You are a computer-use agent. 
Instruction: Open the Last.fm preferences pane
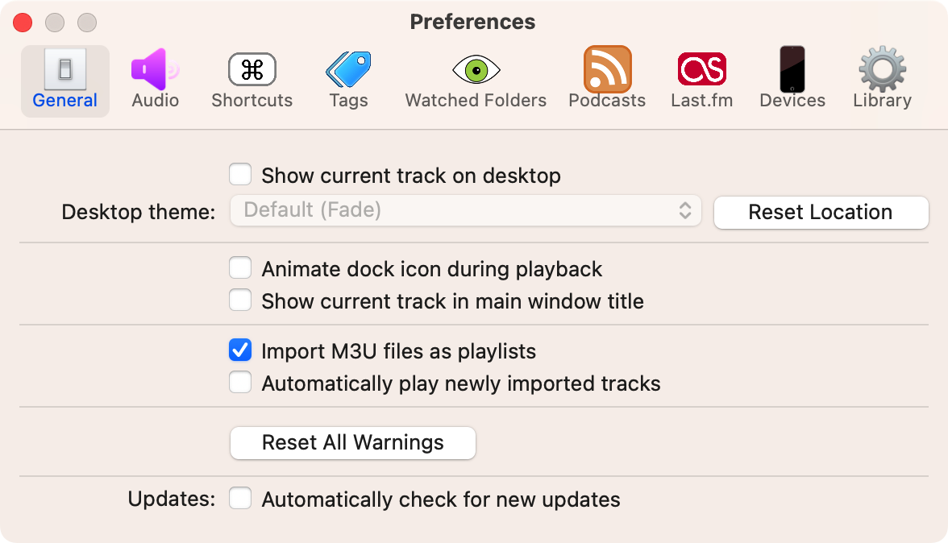pos(702,81)
